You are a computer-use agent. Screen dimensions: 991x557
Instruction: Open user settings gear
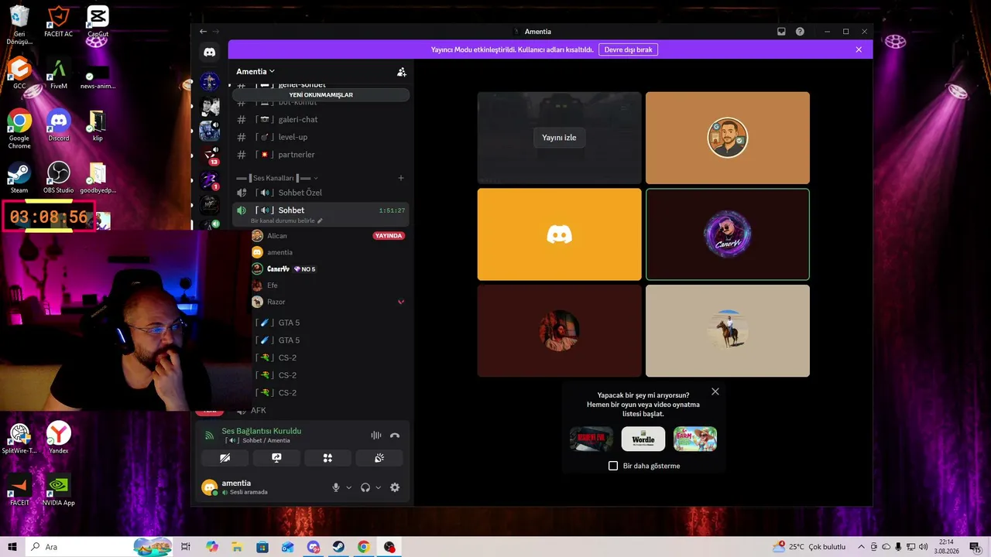395,487
